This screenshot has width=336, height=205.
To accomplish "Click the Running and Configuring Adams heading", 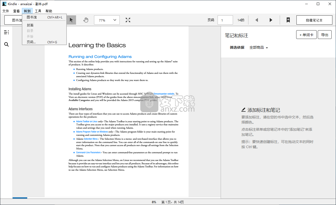I will (100, 57).
